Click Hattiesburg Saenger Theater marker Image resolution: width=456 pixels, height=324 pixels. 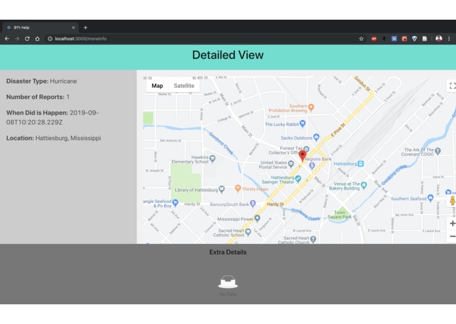tap(298, 179)
